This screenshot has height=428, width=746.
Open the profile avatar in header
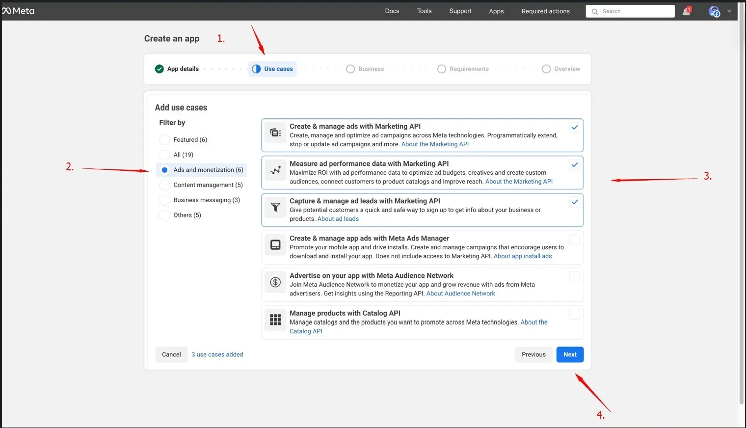tap(714, 11)
